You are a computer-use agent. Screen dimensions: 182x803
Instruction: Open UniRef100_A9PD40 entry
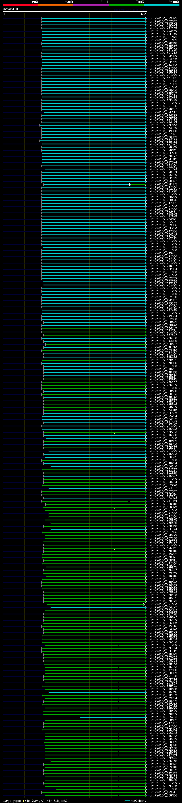tap(163, 56)
